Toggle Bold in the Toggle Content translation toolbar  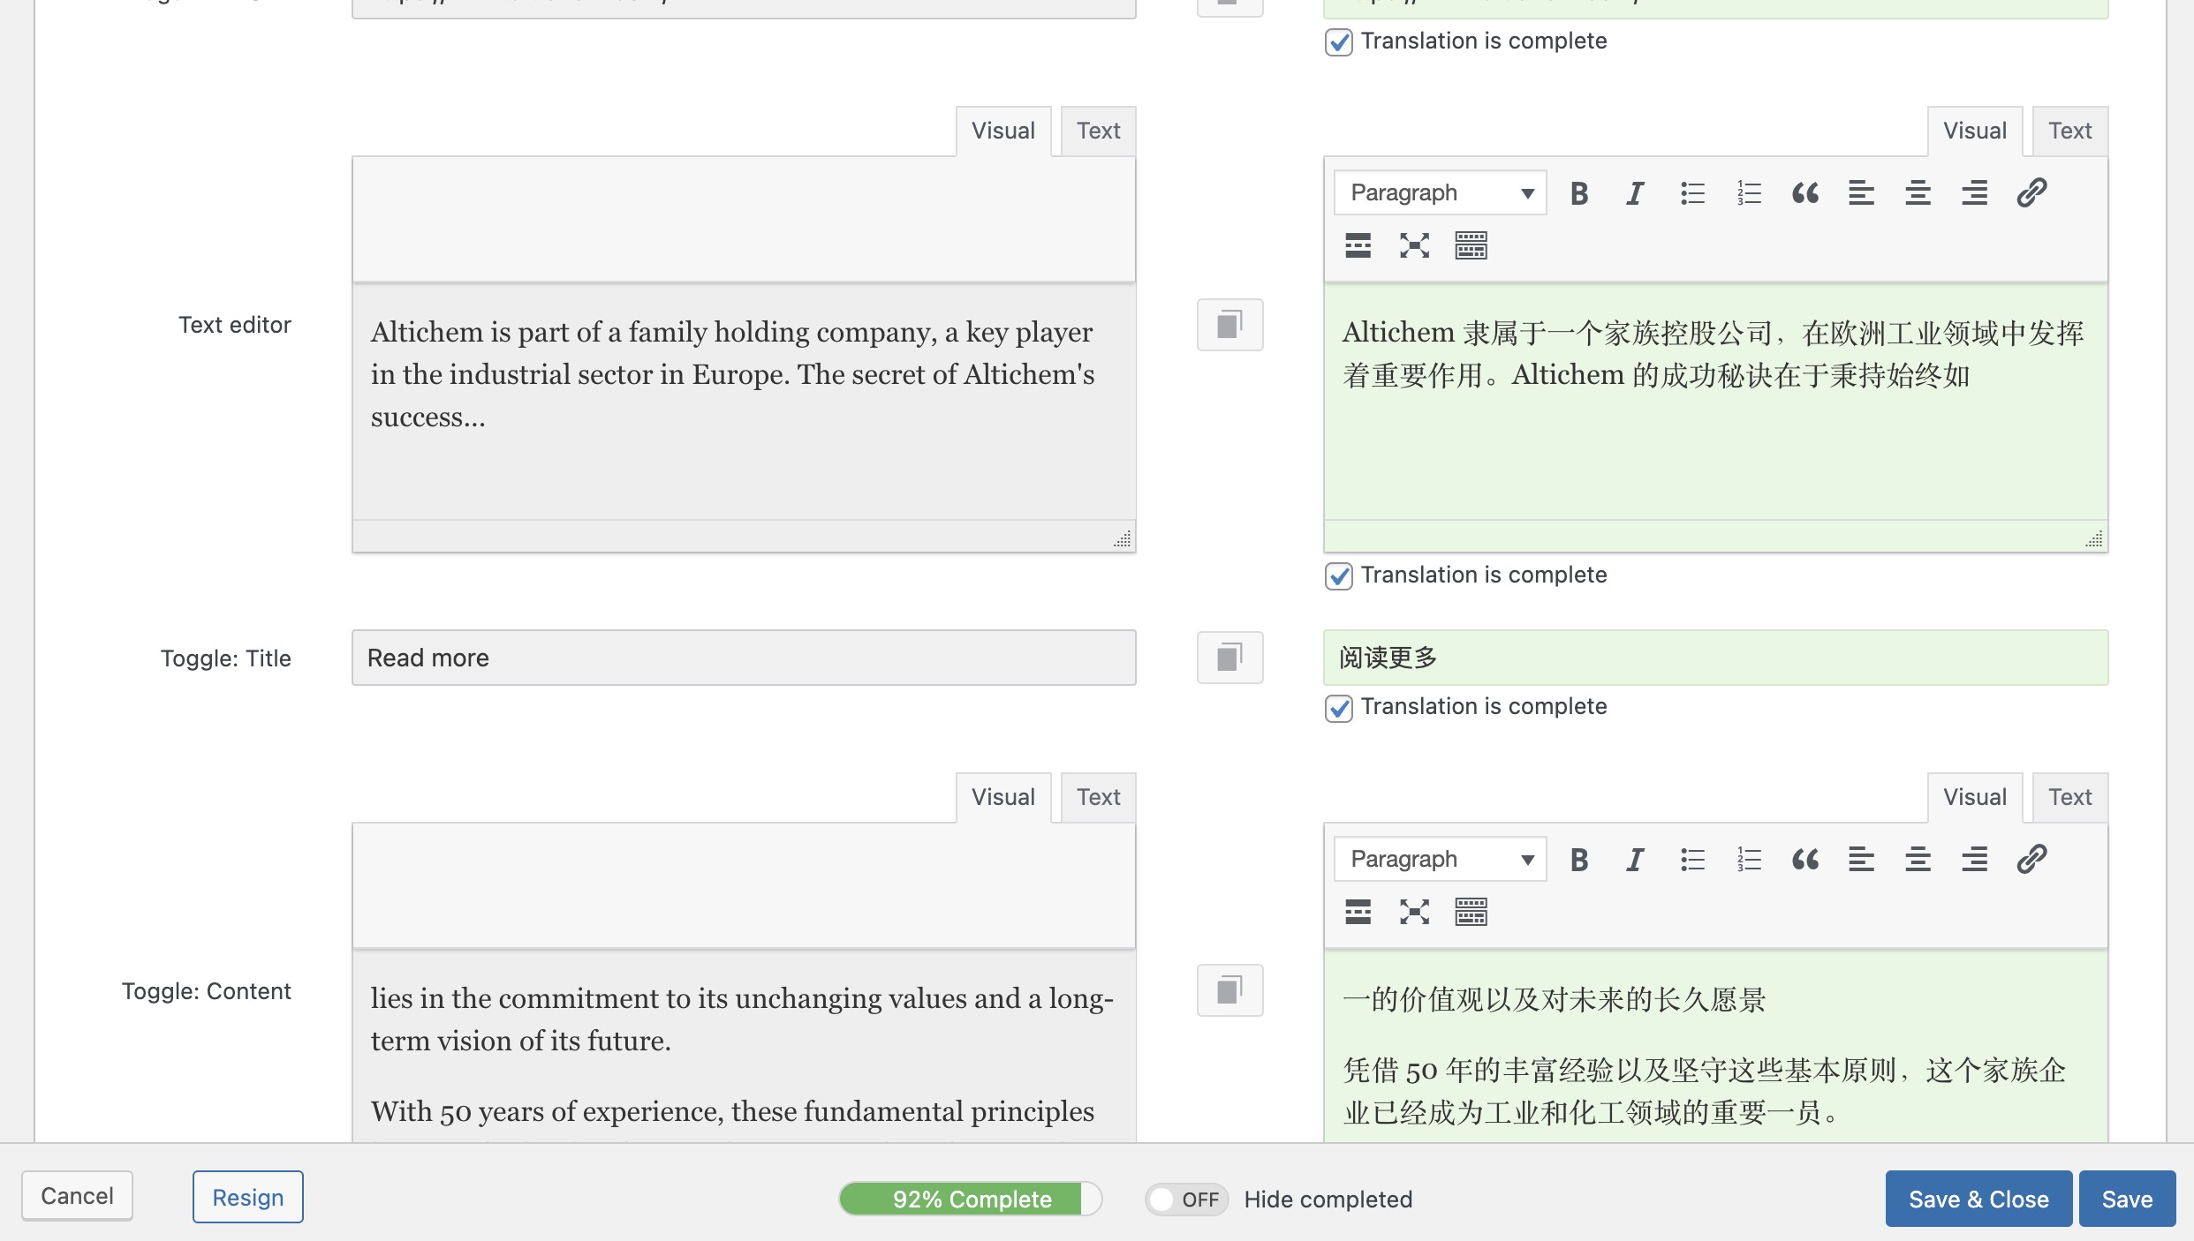1579,860
